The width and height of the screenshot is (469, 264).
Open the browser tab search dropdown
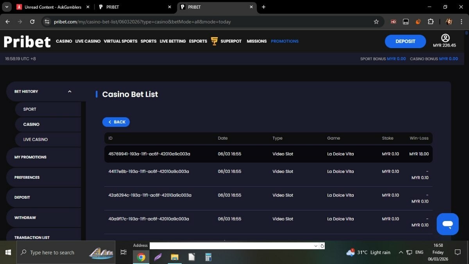7,7
